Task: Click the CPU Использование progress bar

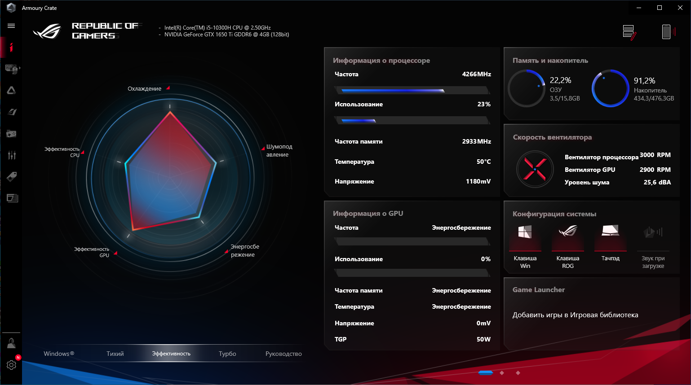Action: pyautogui.click(x=412, y=120)
